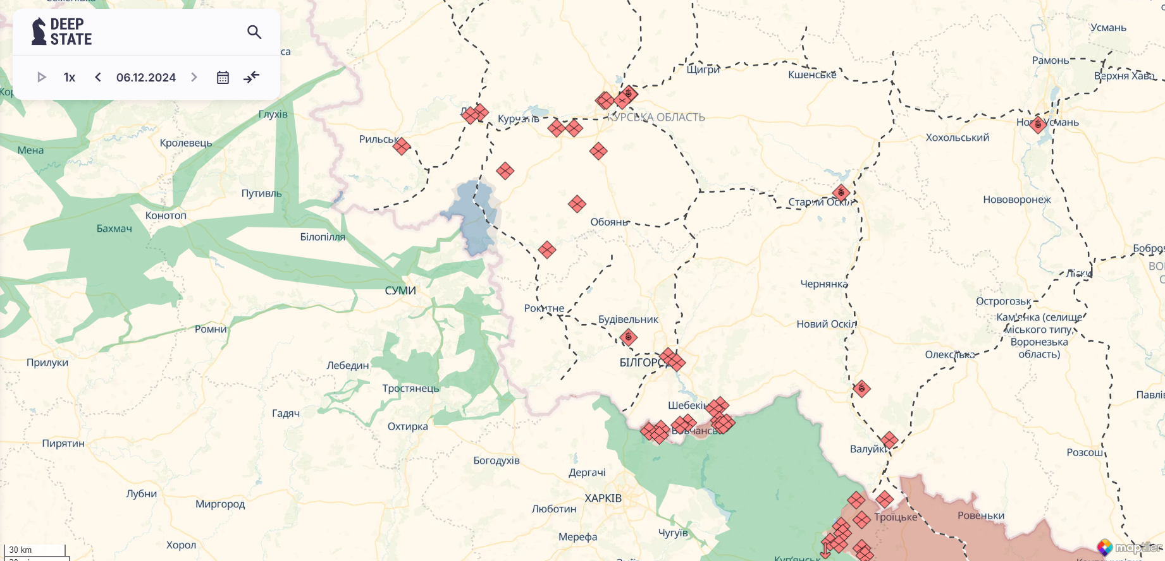Screen dimensions: 1165x561
Task: Click the Хохольський town label
Action: click(958, 138)
